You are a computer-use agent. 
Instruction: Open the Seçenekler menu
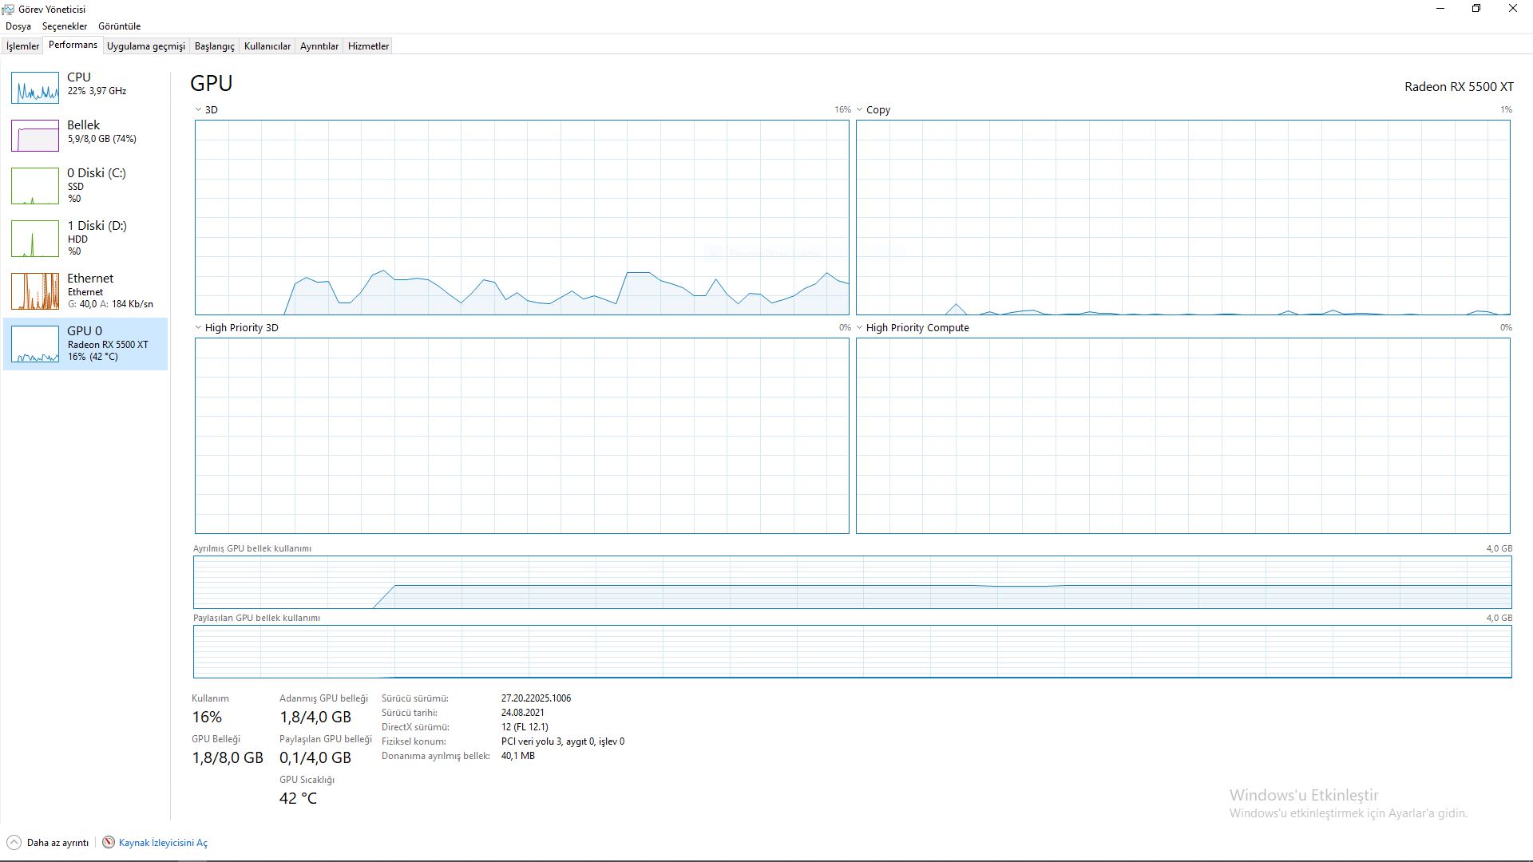(65, 26)
